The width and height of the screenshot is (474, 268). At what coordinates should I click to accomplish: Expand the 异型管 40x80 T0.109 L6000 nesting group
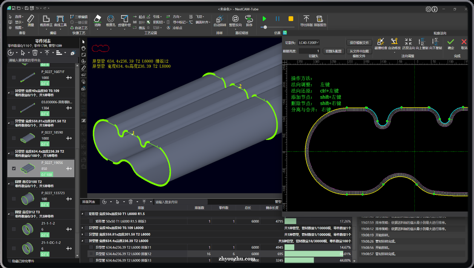pos(83,228)
